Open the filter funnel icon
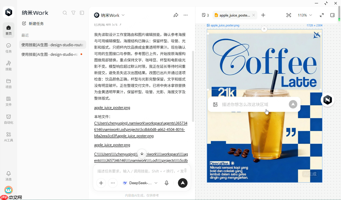The height and width of the screenshot is (200, 341). 73,13
